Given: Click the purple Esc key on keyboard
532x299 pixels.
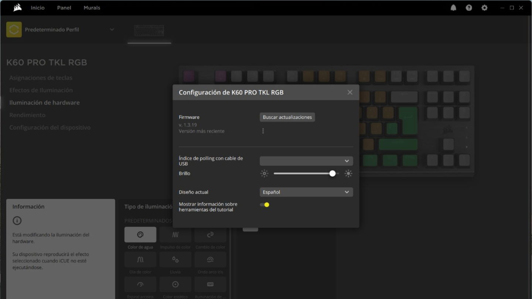Looking at the screenshot, I should [x=189, y=76].
